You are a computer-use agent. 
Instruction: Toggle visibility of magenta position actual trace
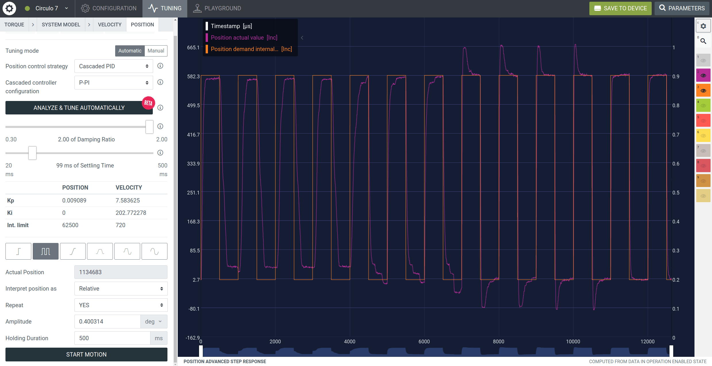click(703, 75)
